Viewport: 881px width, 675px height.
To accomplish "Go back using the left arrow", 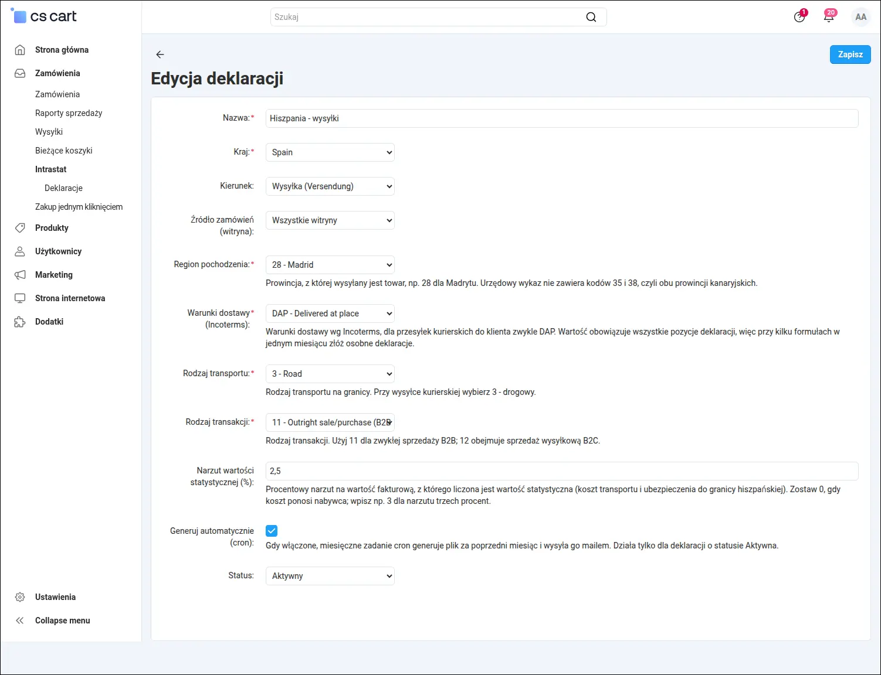I will point(160,54).
